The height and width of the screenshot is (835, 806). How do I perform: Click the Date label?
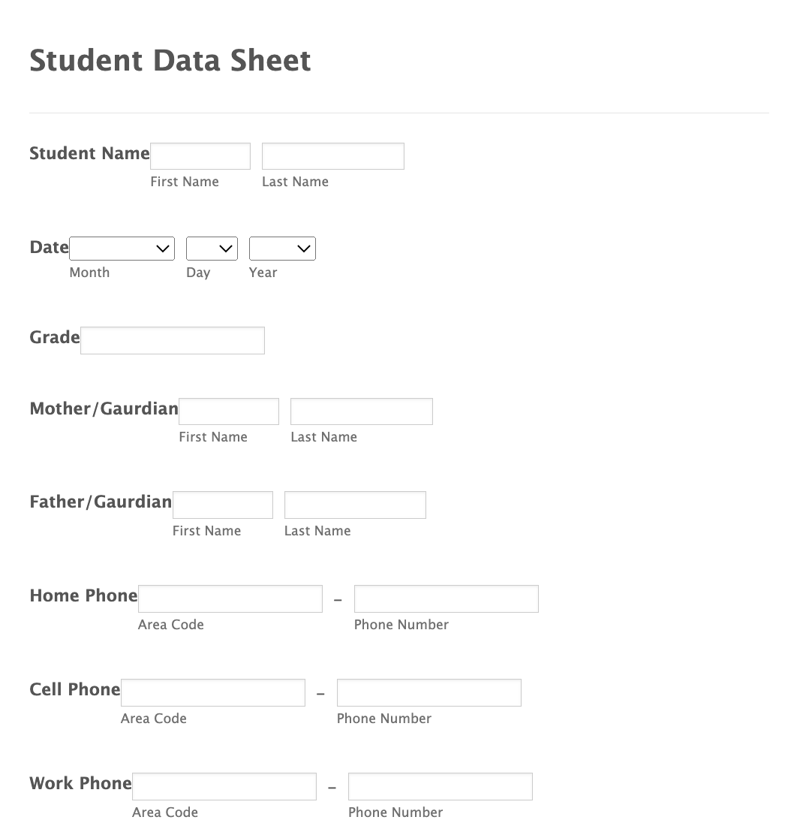(x=49, y=247)
